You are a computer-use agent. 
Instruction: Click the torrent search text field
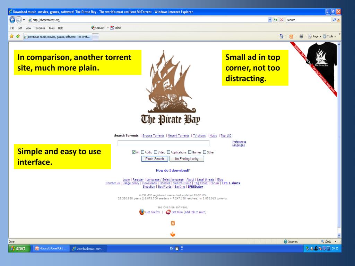(x=164, y=143)
